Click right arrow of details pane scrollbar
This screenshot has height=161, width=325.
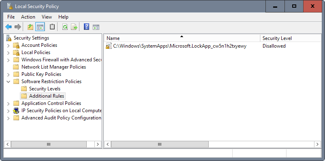317,144
